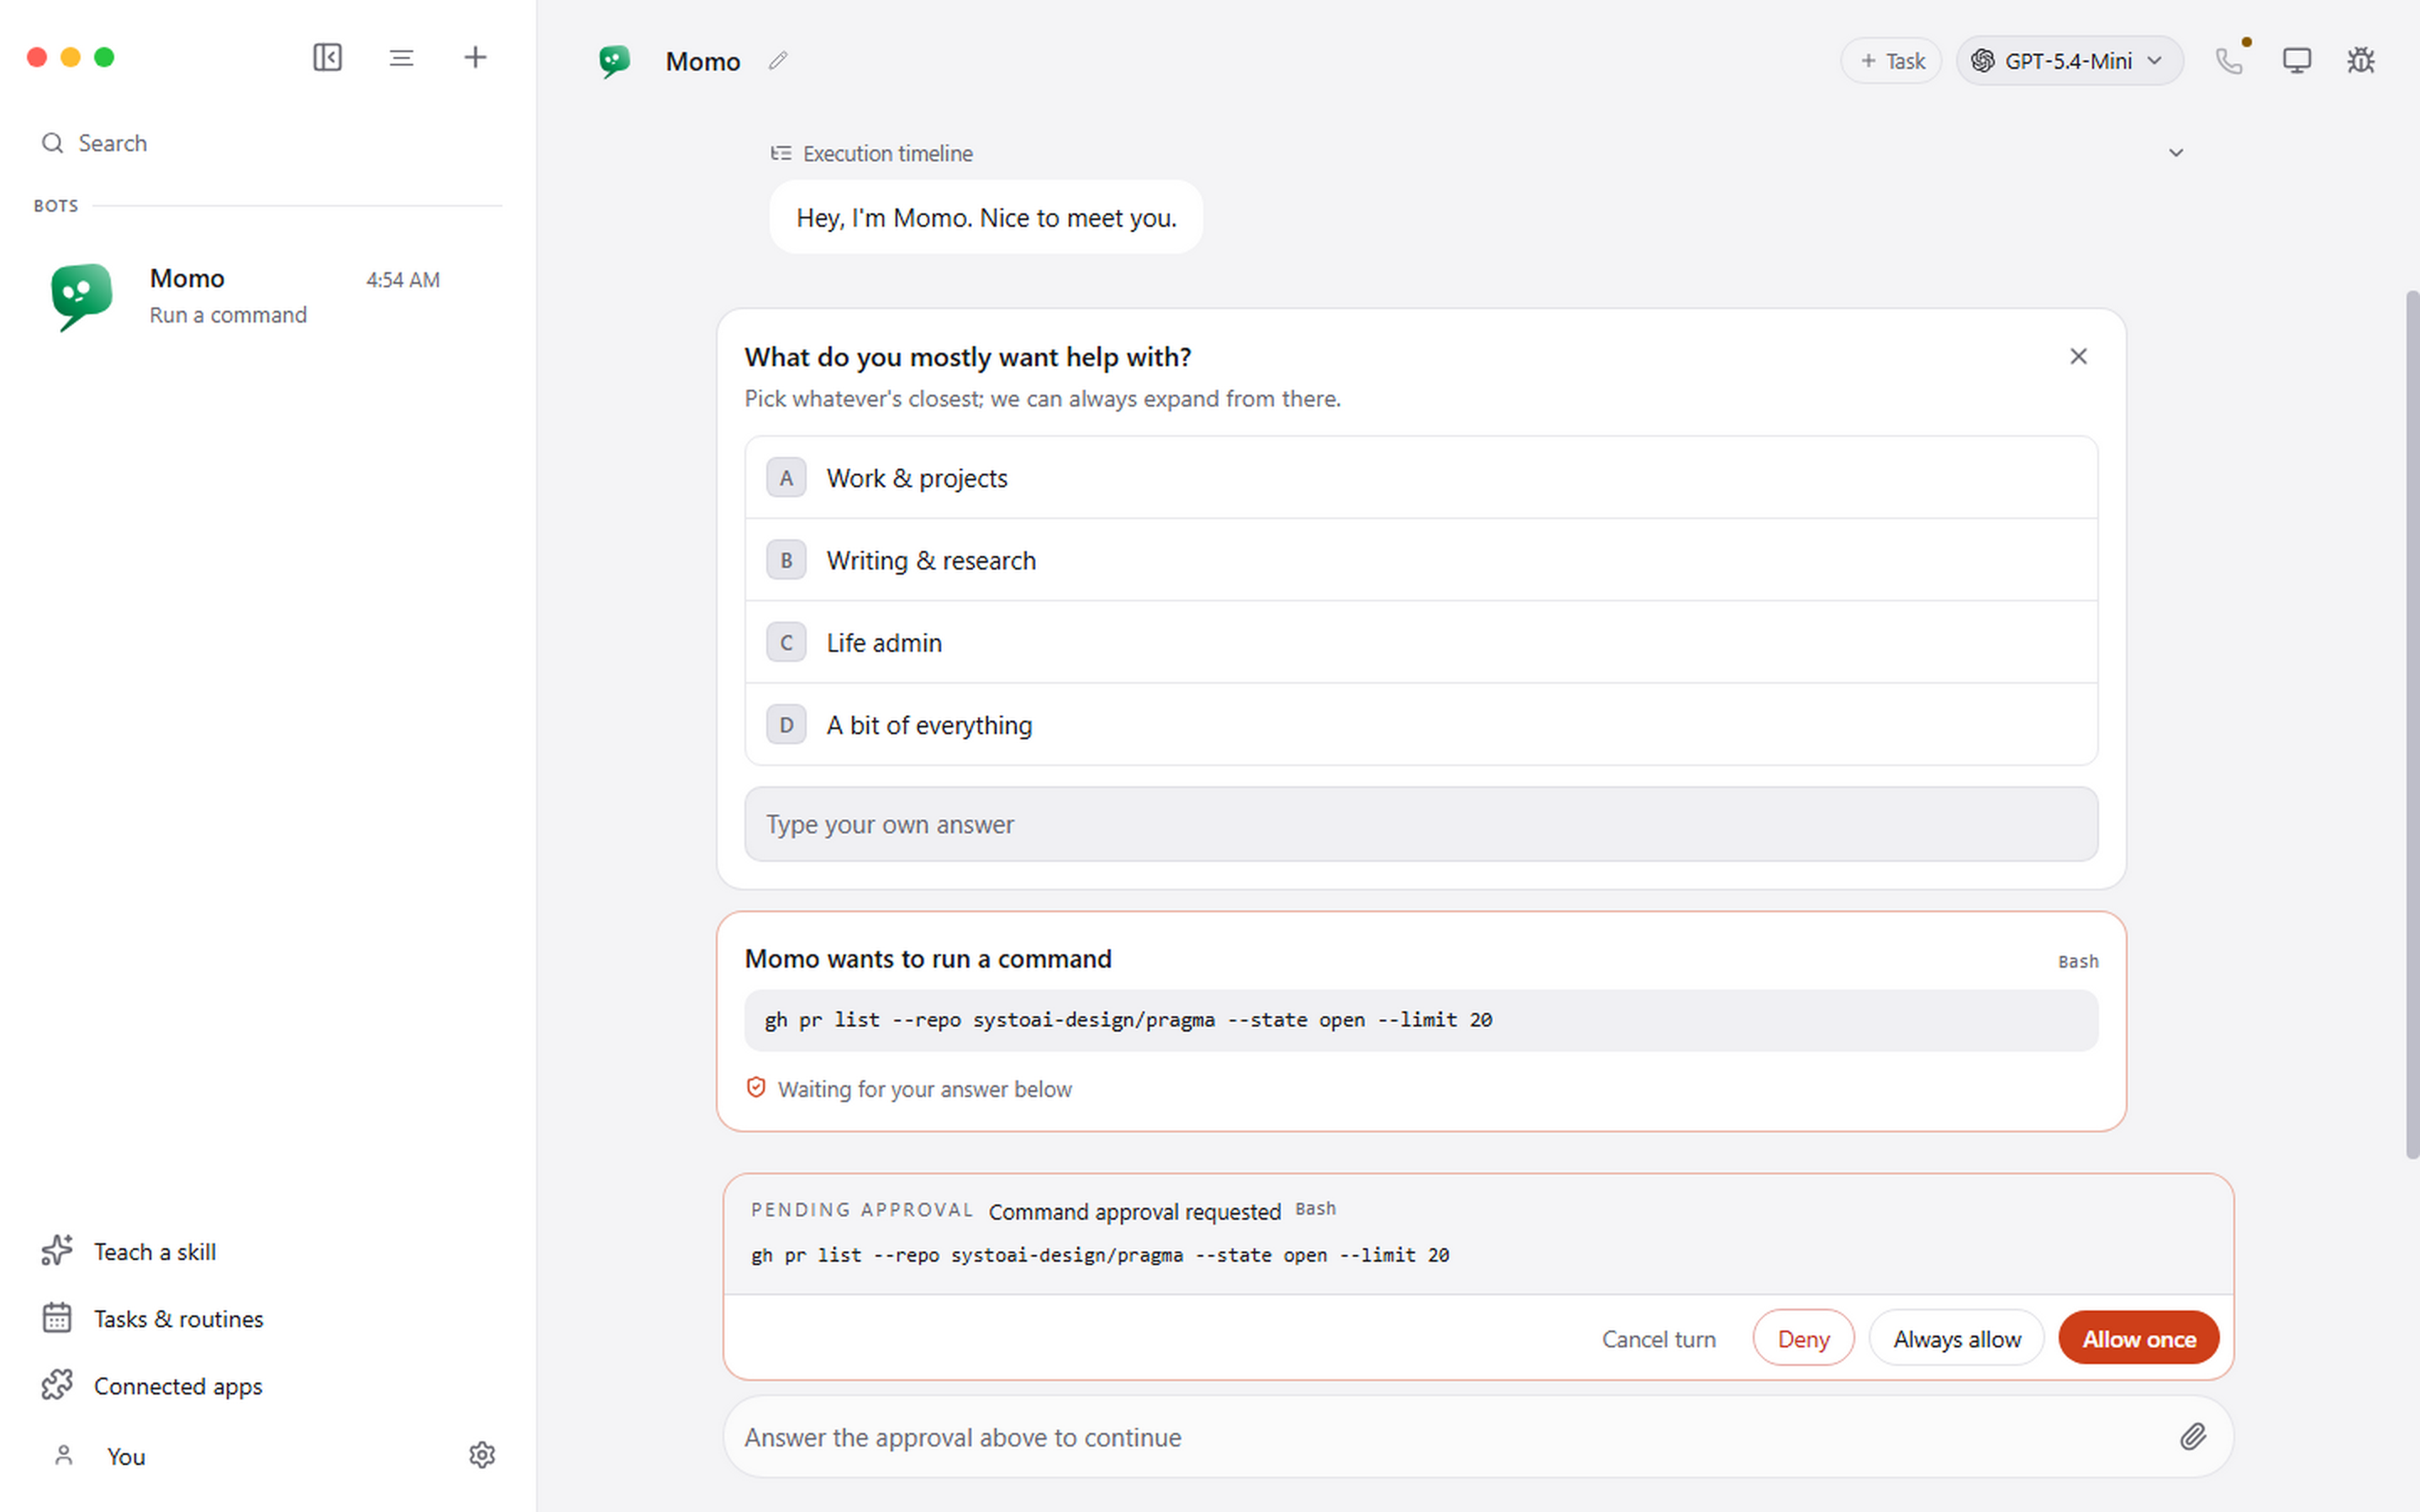This screenshot has height=1512, width=2420.
Task: Expand the Execution timeline chevron
Action: point(2176,153)
